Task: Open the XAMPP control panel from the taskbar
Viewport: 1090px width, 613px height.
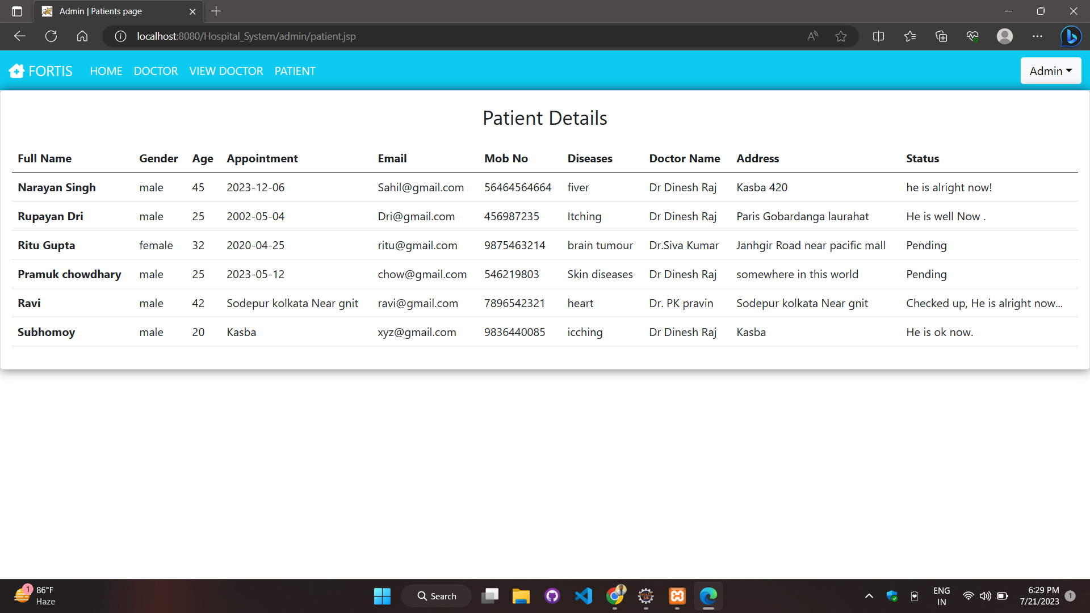Action: (x=677, y=596)
